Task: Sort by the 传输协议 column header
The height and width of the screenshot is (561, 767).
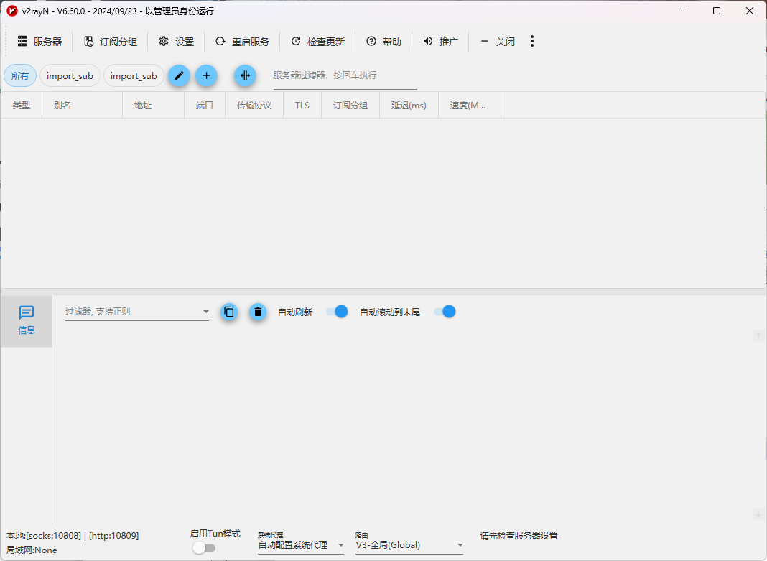Action: point(254,105)
